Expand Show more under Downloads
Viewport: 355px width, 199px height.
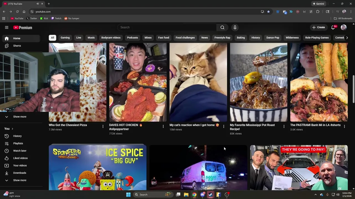(21, 180)
